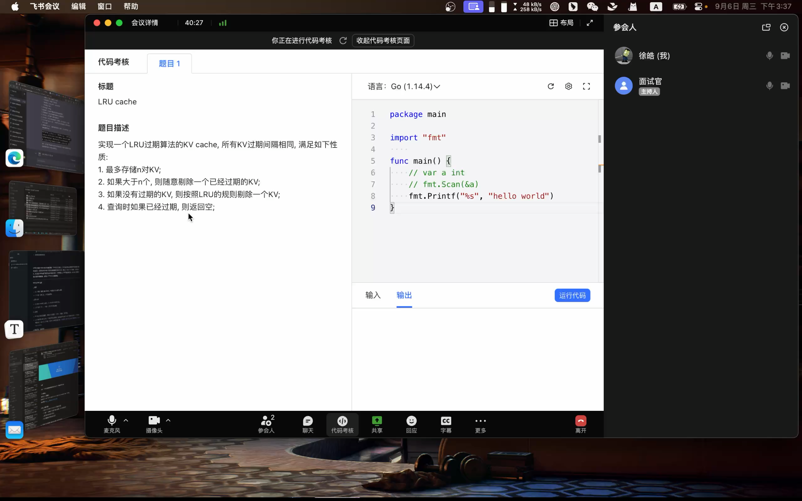Open the Apple menu
The image size is (802, 501).
click(15, 6)
